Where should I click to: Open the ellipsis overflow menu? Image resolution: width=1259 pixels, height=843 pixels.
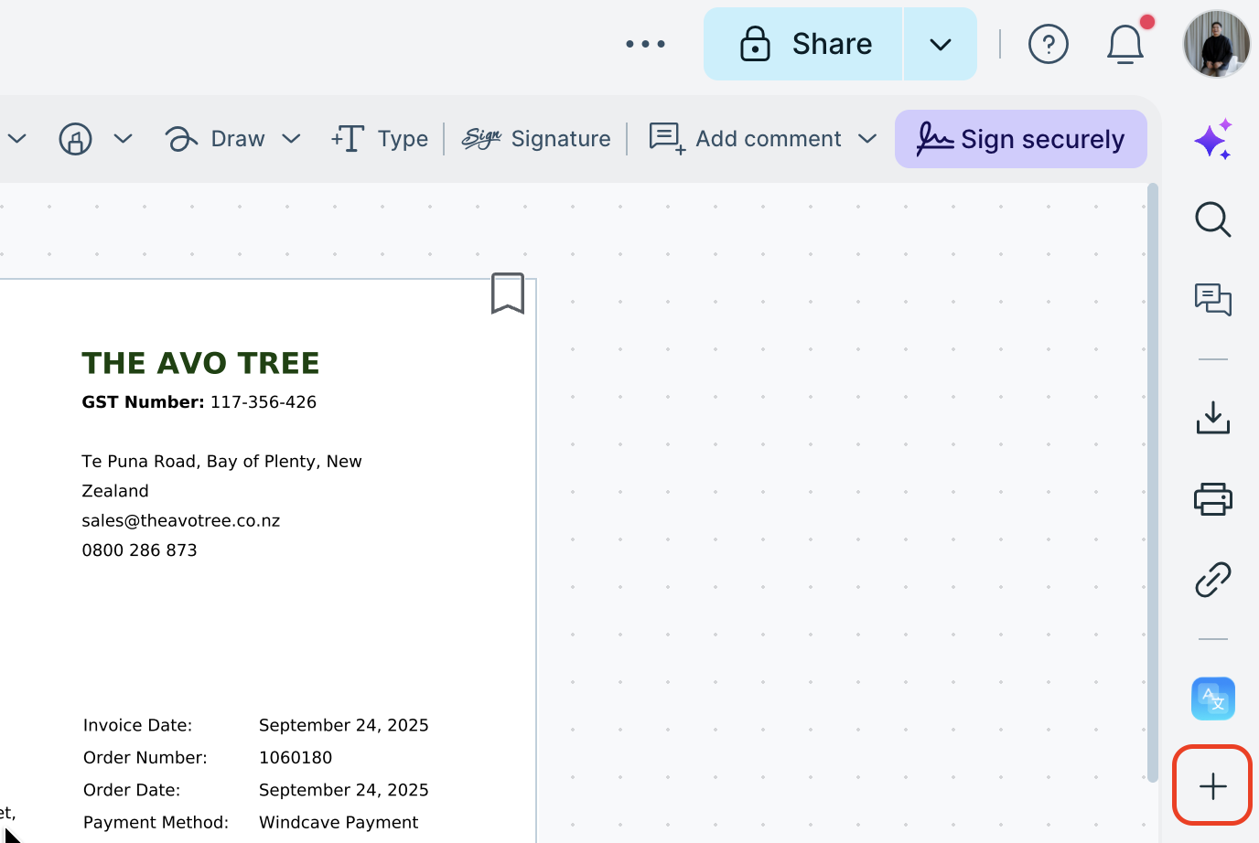click(645, 43)
